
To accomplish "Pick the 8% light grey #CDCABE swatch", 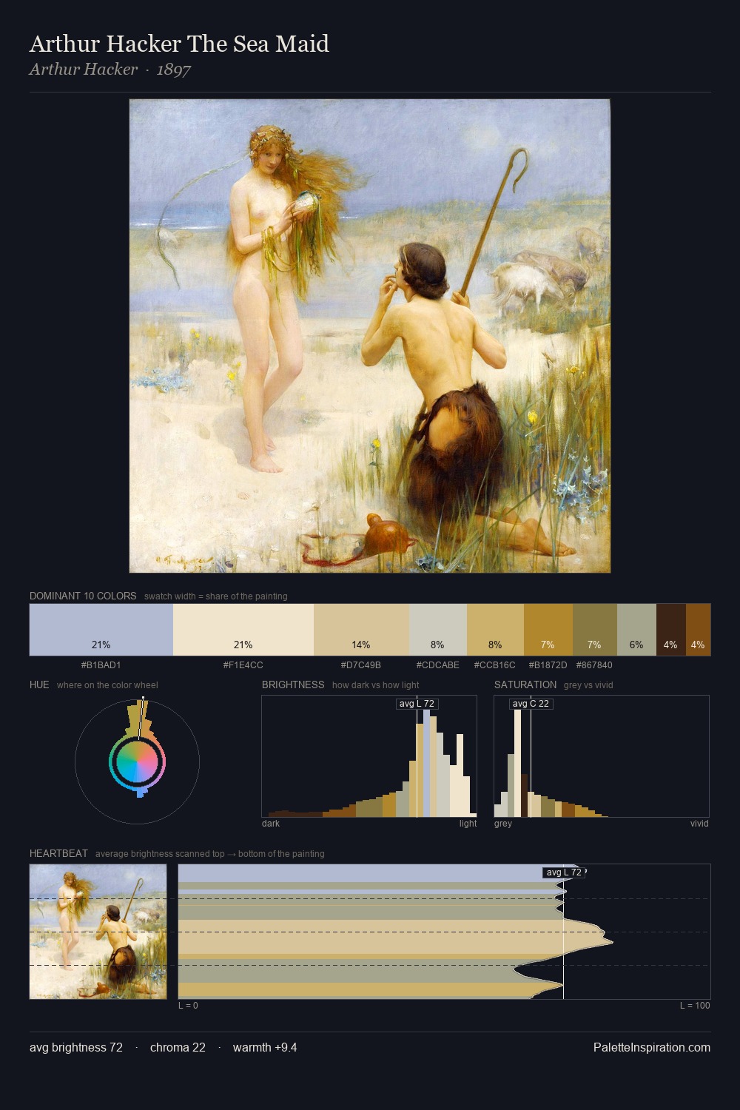I will (x=438, y=630).
